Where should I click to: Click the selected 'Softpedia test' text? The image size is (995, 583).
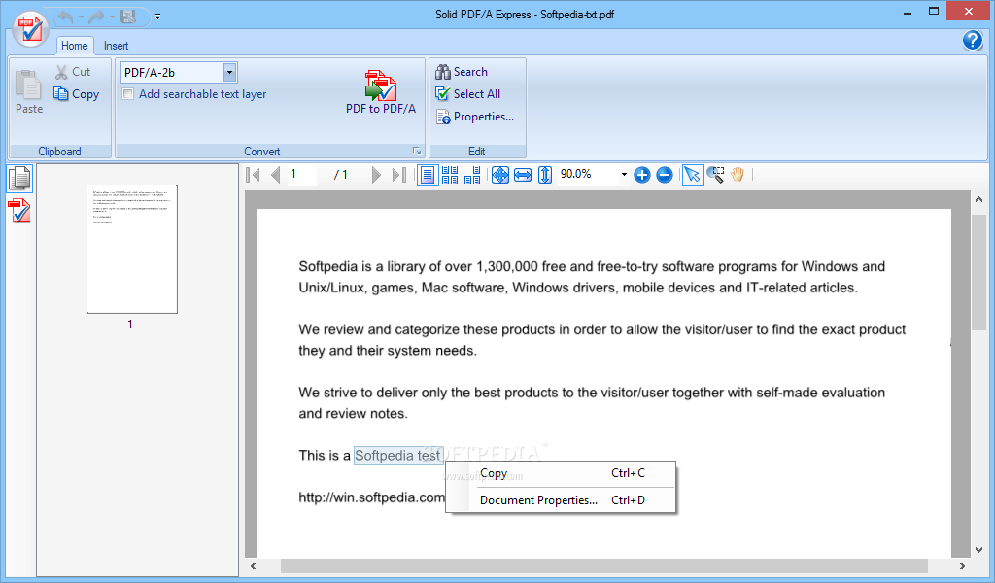(x=397, y=456)
